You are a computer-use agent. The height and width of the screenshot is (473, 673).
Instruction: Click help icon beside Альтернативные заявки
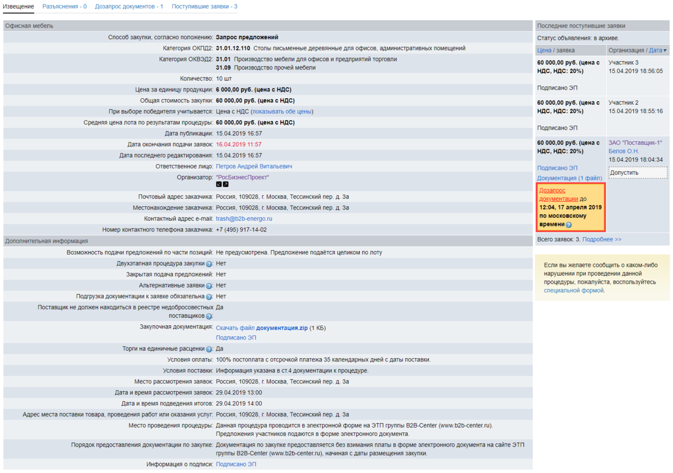(209, 286)
